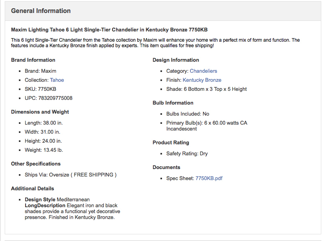Click the 'Collection:' label
The width and height of the screenshot is (326, 241).
click(37, 80)
